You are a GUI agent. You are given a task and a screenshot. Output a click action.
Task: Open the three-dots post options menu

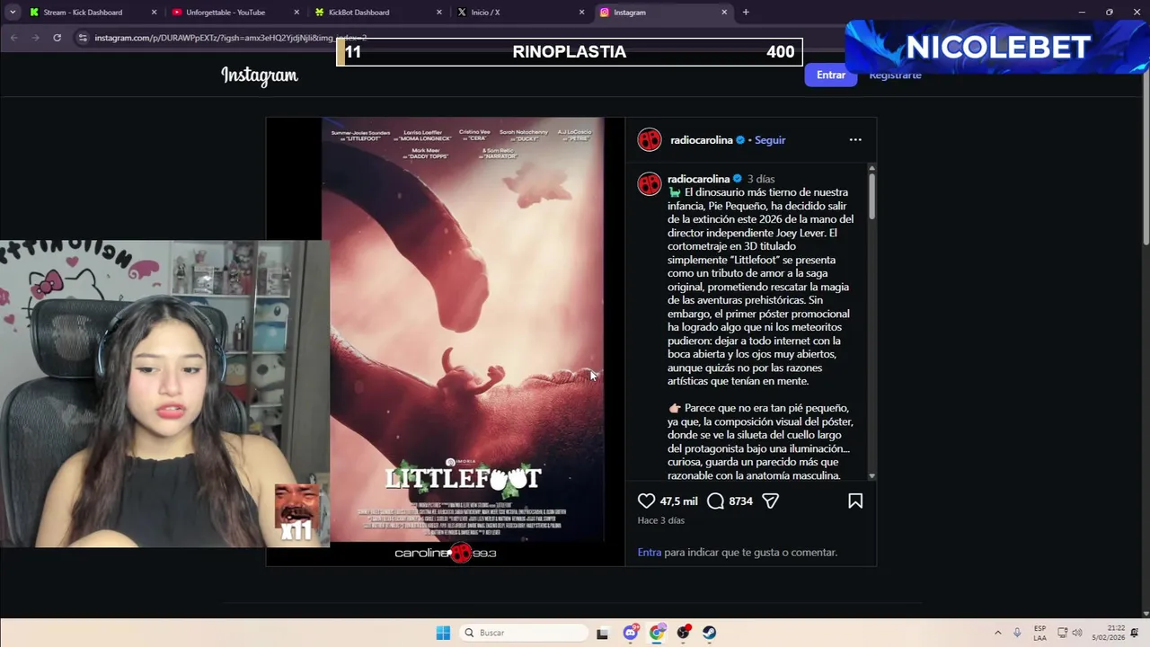click(x=855, y=139)
